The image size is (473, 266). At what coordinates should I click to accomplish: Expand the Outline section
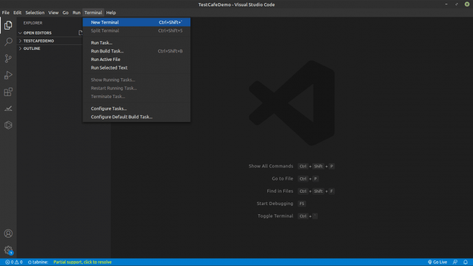point(31,48)
